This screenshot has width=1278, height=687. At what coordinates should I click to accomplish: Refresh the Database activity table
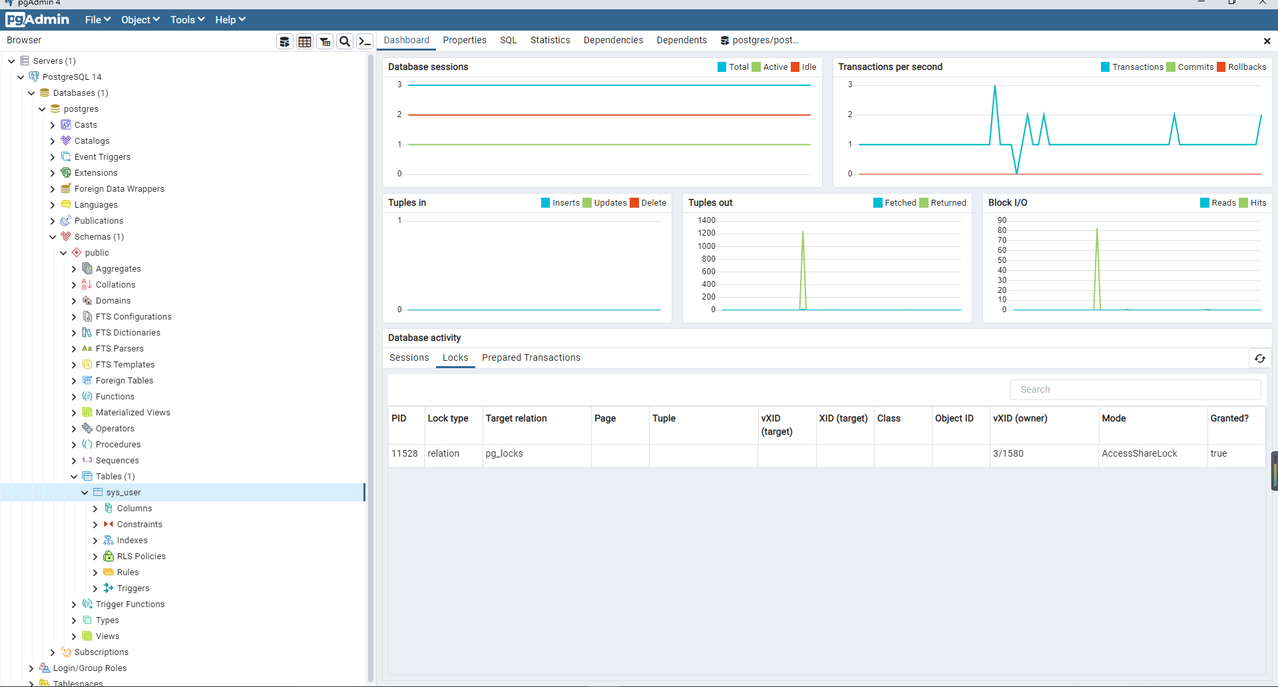coord(1260,358)
